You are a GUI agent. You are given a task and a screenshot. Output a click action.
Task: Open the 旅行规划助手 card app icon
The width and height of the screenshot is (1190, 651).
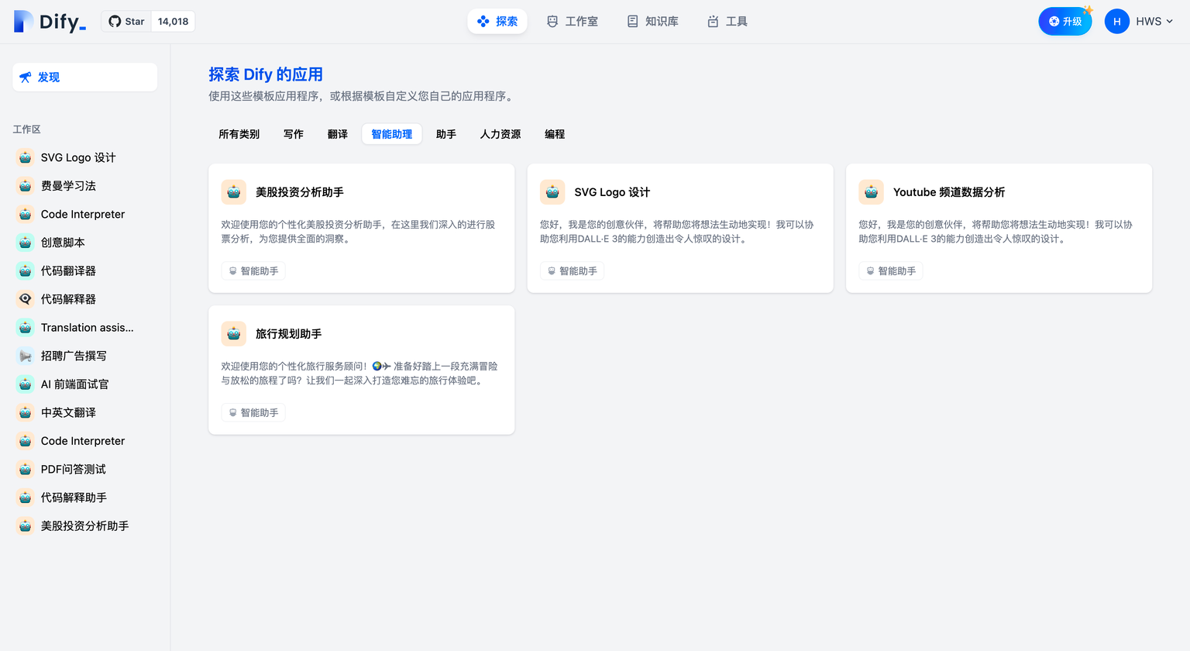[x=233, y=333]
